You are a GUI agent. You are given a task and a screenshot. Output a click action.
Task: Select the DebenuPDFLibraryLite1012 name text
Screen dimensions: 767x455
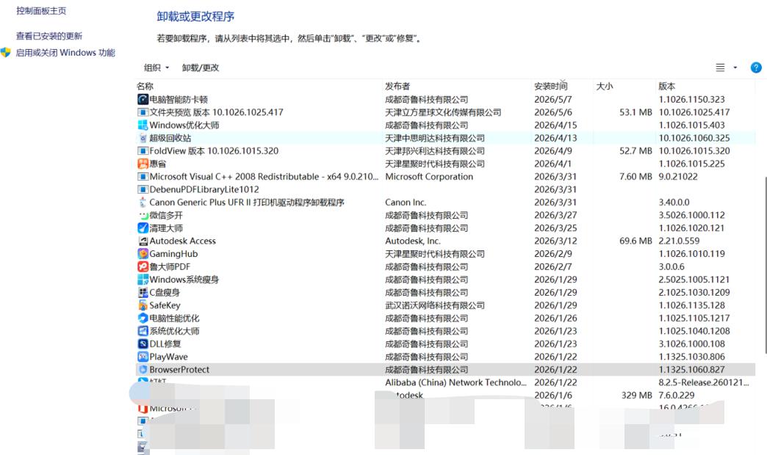point(204,189)
